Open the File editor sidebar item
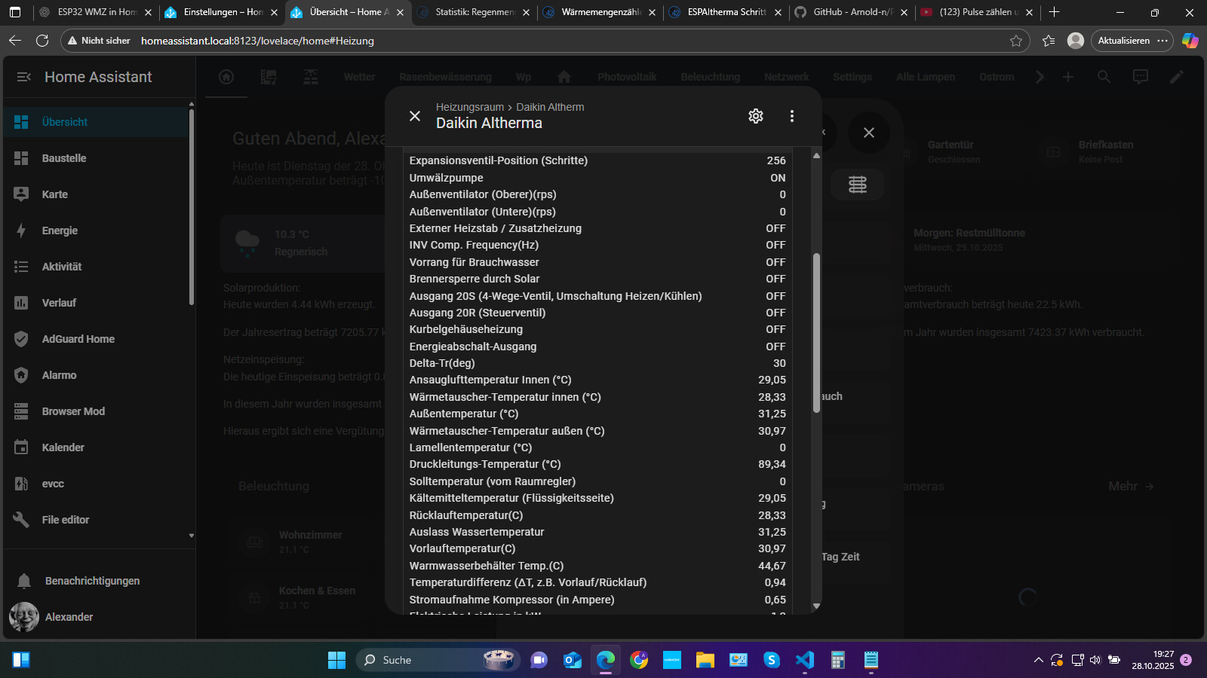 point(65,520)
